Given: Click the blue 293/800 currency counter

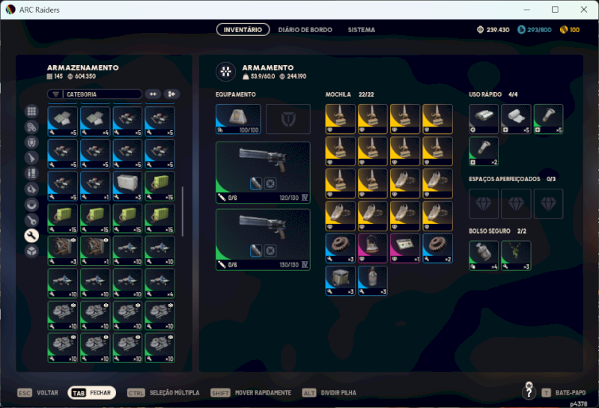Looking at the screenshot, I should point(535,30).
